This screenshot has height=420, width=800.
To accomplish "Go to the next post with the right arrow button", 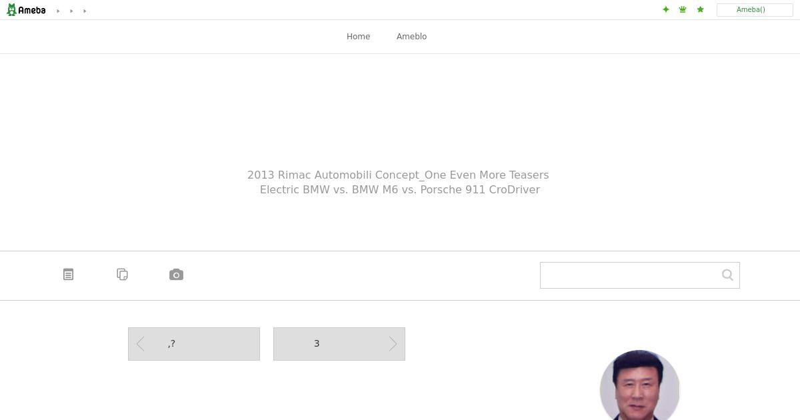I will 339,344.
